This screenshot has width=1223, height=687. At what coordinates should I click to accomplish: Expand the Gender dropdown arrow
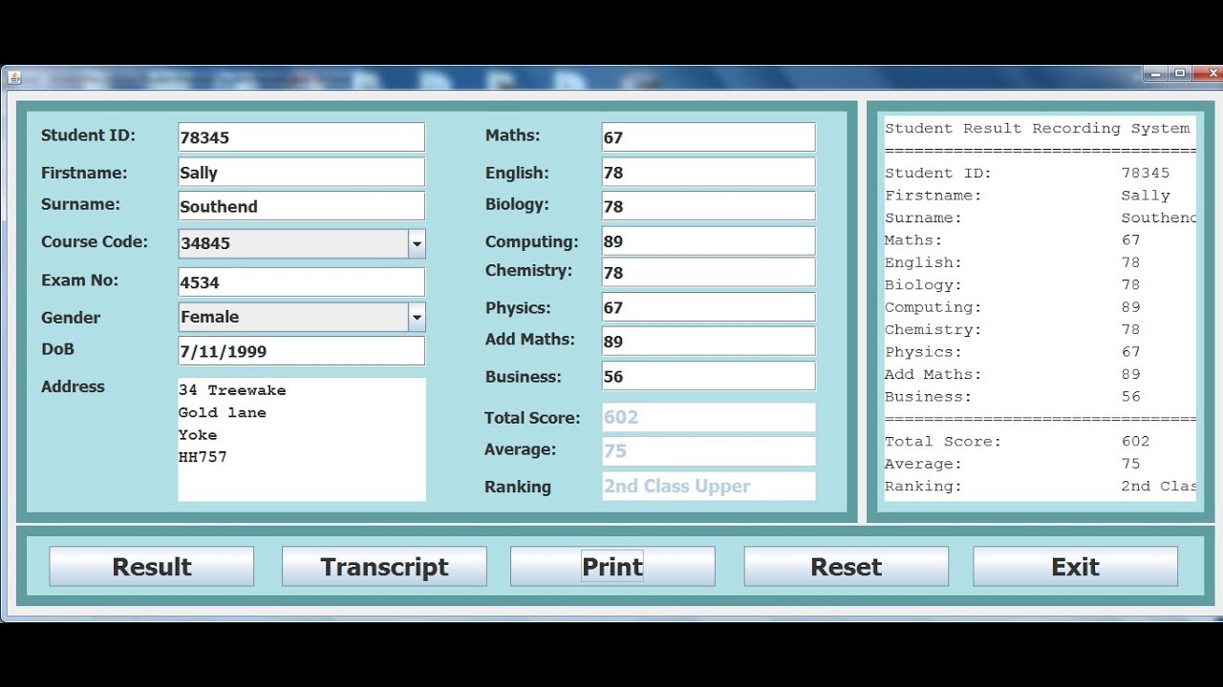click(x=417, y=317)
